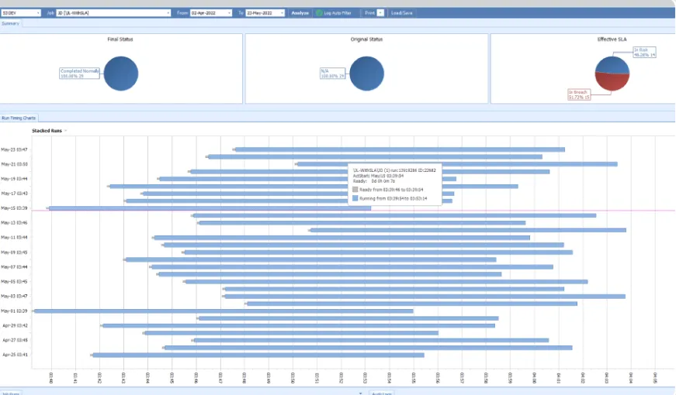Click the Completed Normally pie label
The image size is (676, 395).
point(79,74)
